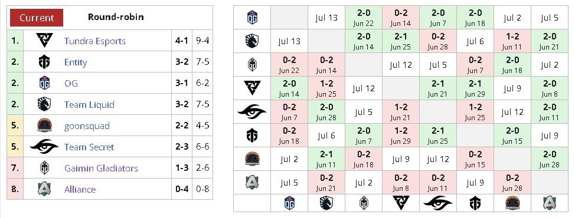Click Alliance vs OG Jul 5 match cell

tap(289, 182)
